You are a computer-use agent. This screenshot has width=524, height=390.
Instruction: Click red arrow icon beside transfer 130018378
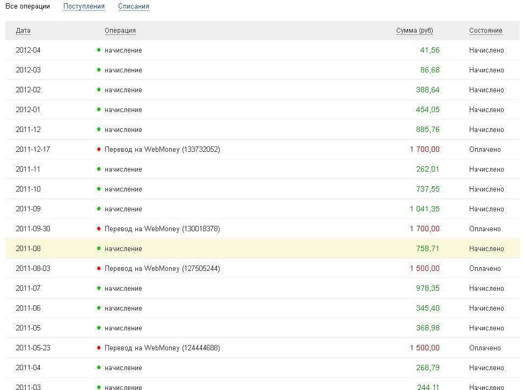tap(98, 229)
